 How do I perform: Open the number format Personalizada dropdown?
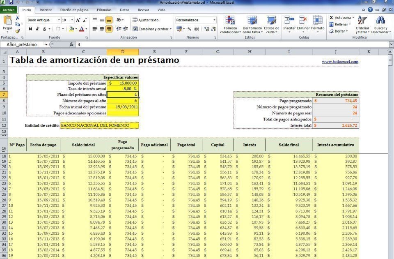tap(214, 20)
